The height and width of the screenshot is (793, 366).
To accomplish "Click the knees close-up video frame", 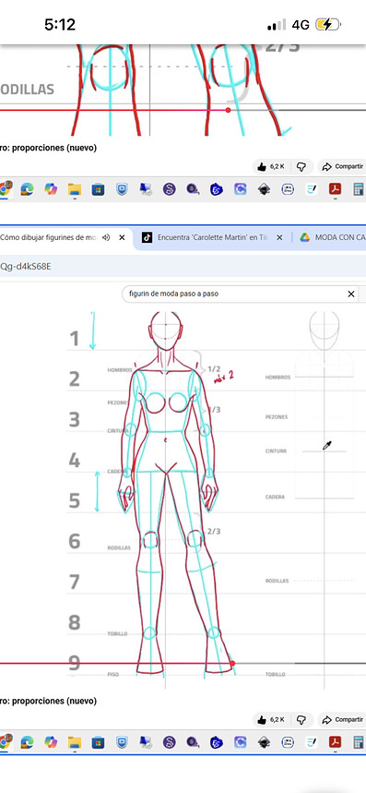I will (x=183, y=90).
